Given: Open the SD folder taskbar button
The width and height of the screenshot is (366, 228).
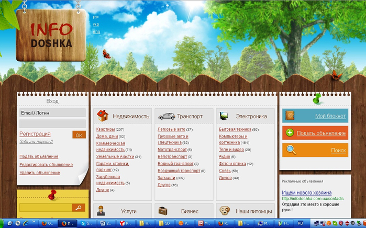Looking at the screenshot, I should (x=165, y=223).
